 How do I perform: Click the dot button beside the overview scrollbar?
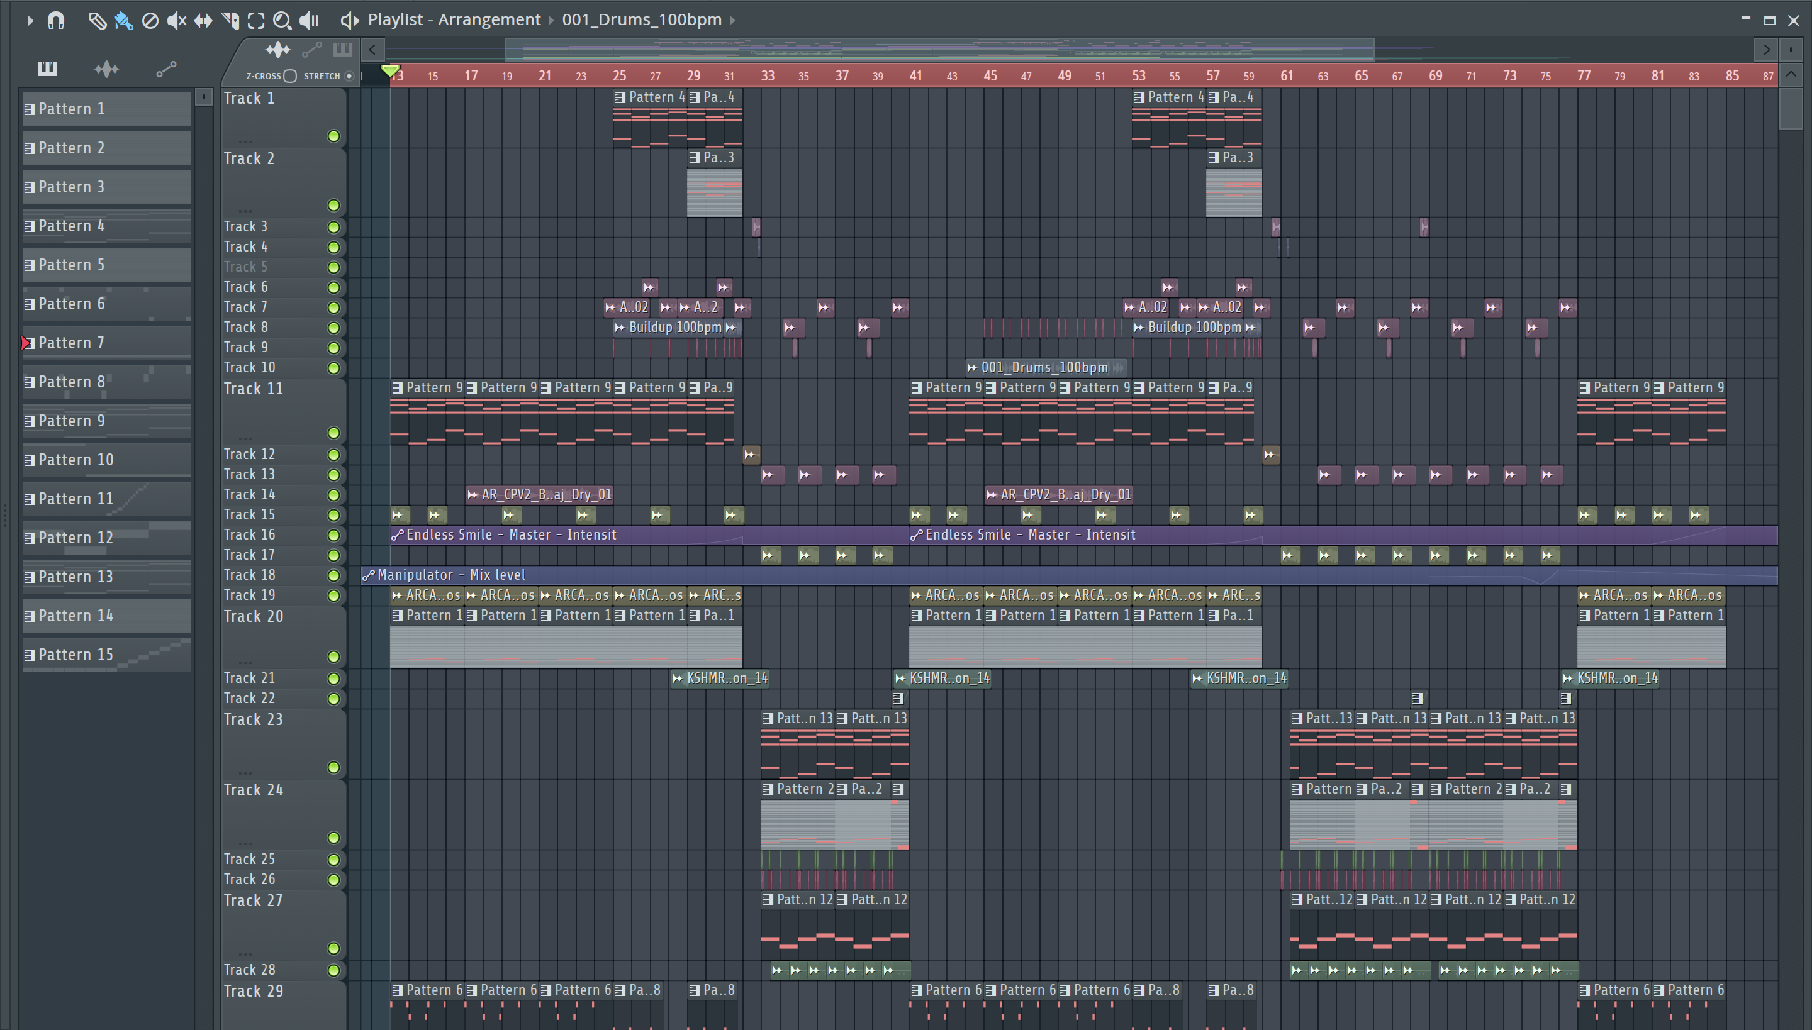pyautogui.click(x=1791, y=50)
